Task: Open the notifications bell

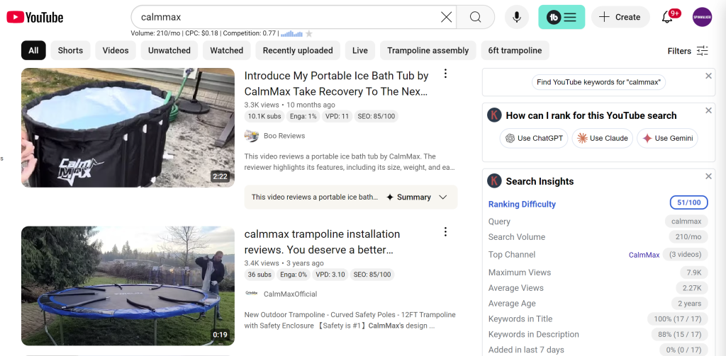Action: click(x=667, y=17)
